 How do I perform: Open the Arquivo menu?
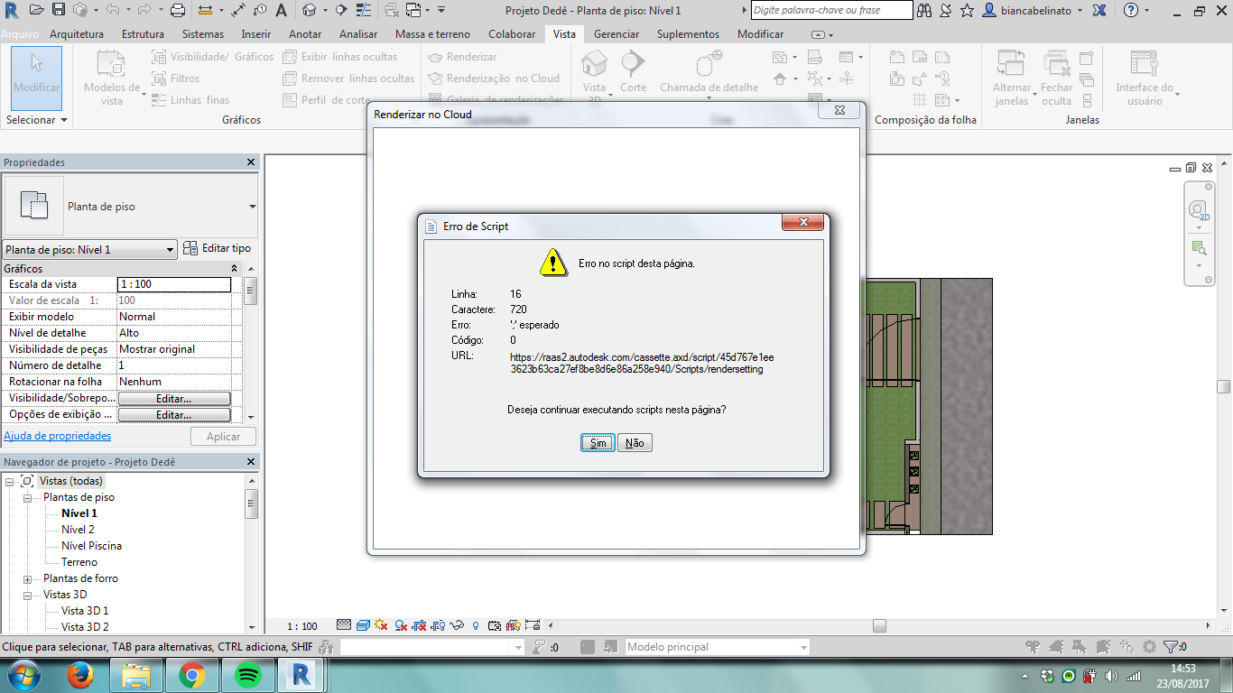coord(20,33)
